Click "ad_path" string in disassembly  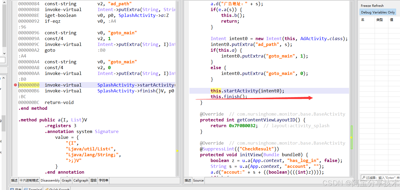(x=120, y=4)
